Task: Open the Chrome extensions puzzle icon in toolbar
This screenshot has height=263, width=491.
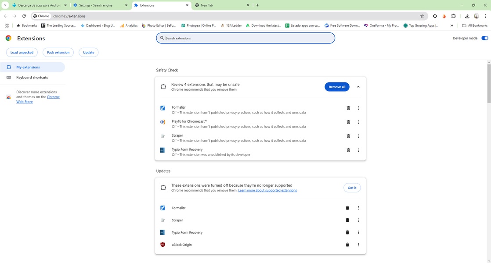Action: click(x=454, y=16)
